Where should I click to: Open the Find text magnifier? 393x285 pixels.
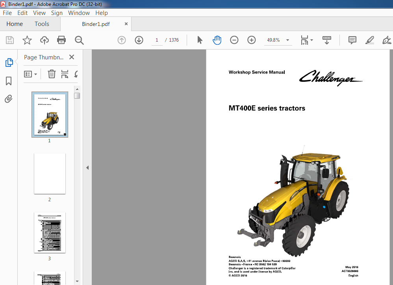point(79,40)
